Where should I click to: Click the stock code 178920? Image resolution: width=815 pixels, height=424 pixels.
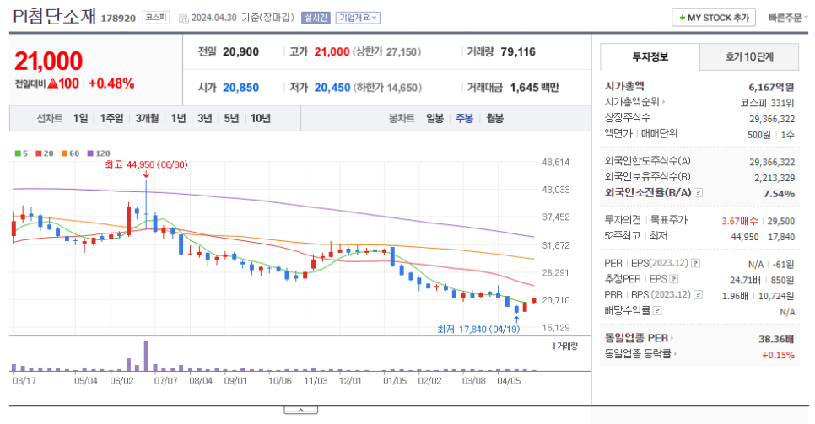[x=118, y=19]
